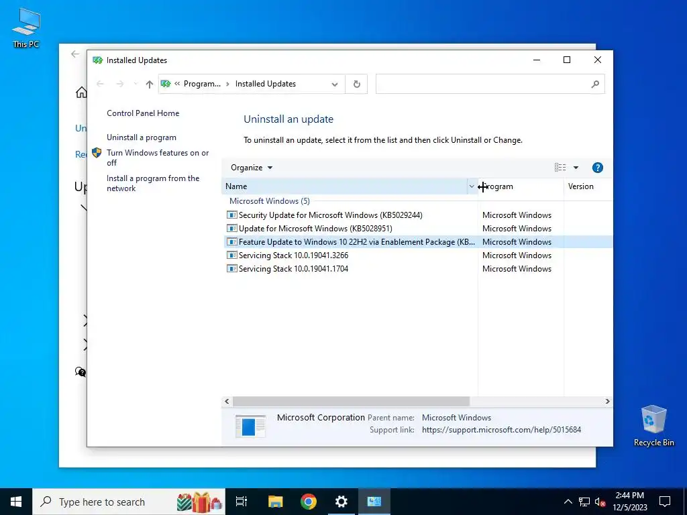This screenshot has width=687, height=515.
Task: Click Turn Windows features on or off
Action: tap(158, 158)
